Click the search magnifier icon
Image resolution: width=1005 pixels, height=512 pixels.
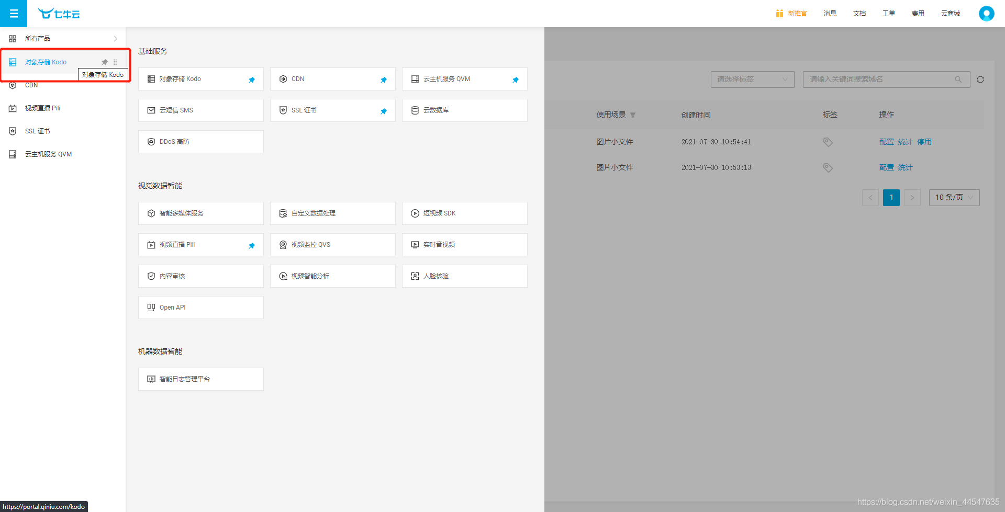[x=958, y=79]
